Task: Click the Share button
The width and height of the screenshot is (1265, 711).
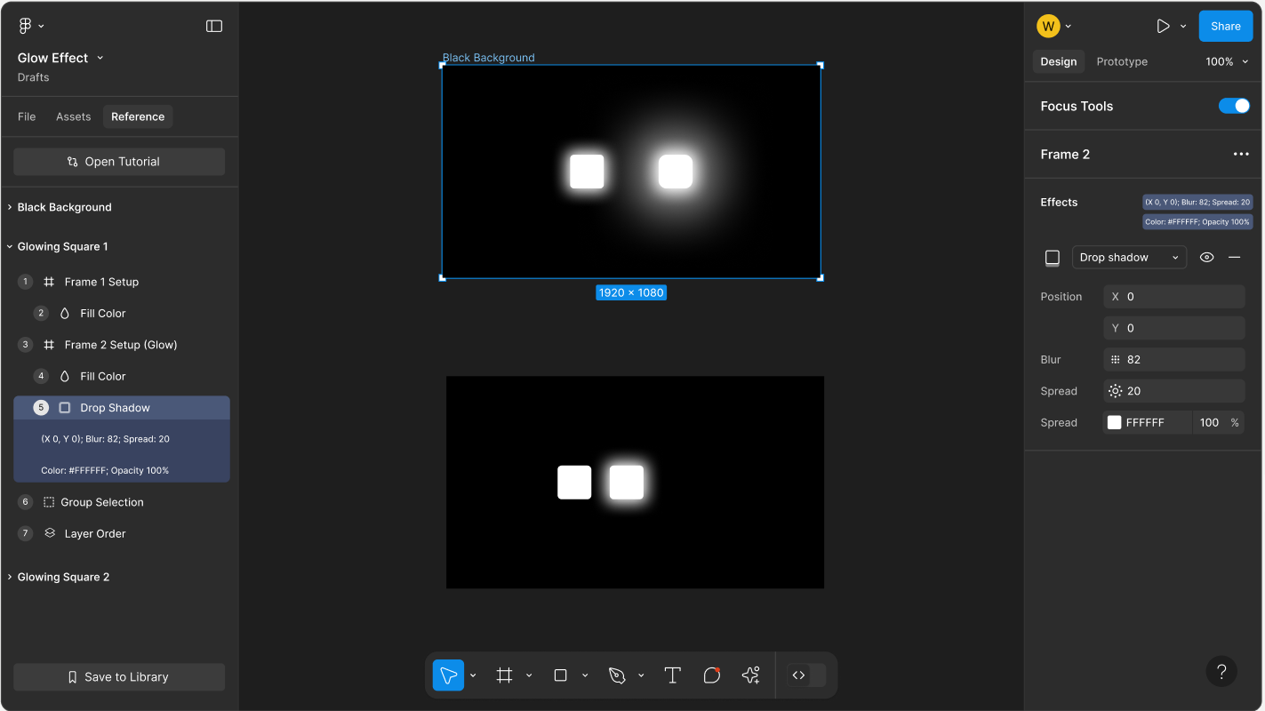Action: click(1225, 26)
